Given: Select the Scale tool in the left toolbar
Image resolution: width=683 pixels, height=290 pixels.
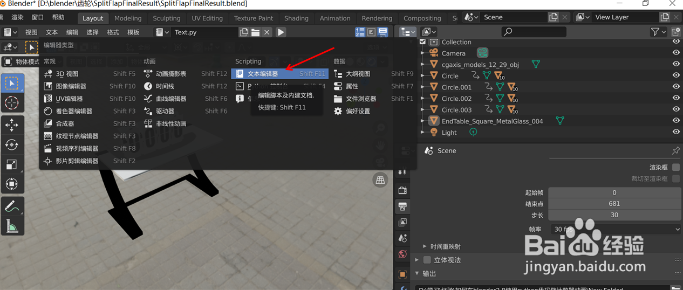Looking at the screenshot, I should click(x=12, y=164).
